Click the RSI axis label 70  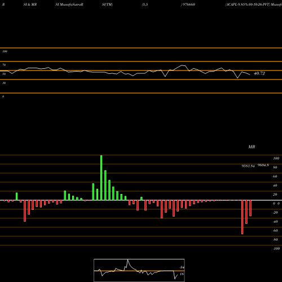coord(4,65)
